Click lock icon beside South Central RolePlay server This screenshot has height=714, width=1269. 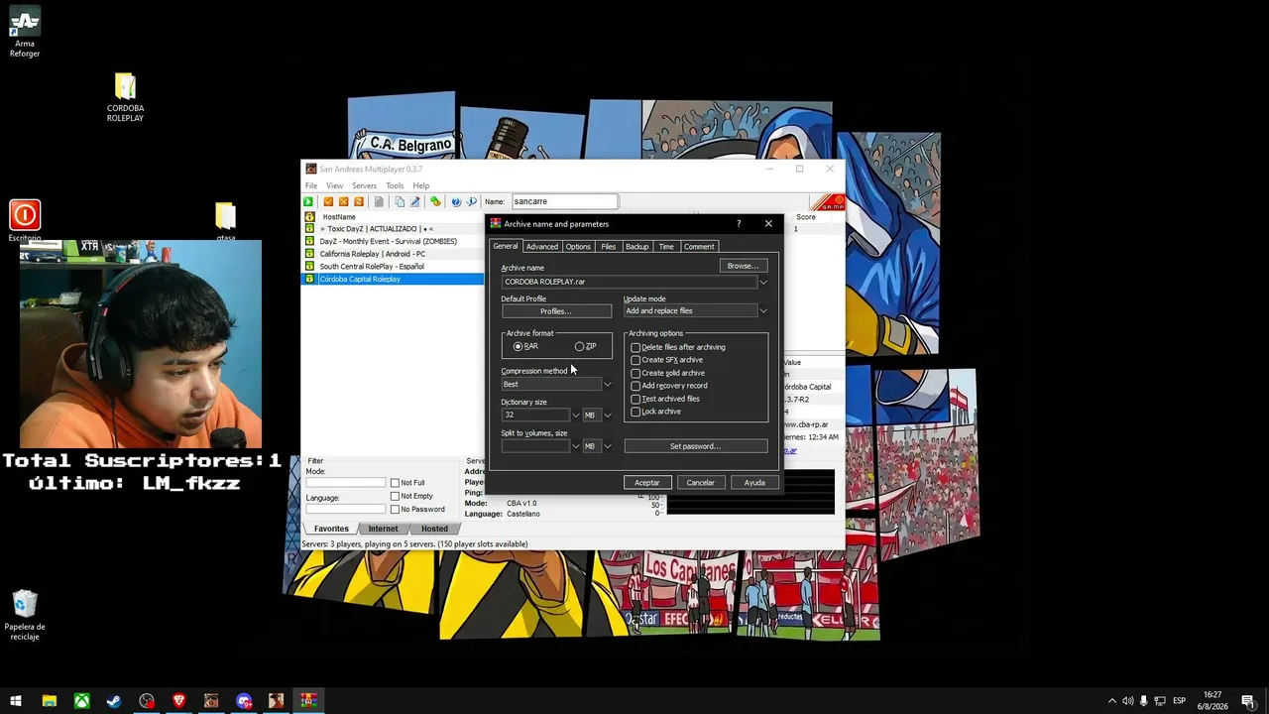(309, 267)
